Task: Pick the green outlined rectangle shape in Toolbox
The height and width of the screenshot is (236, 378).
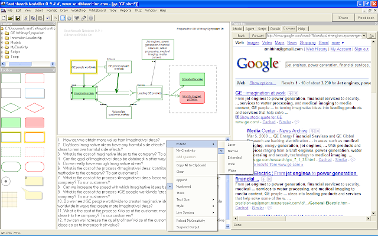Action: 11,78
